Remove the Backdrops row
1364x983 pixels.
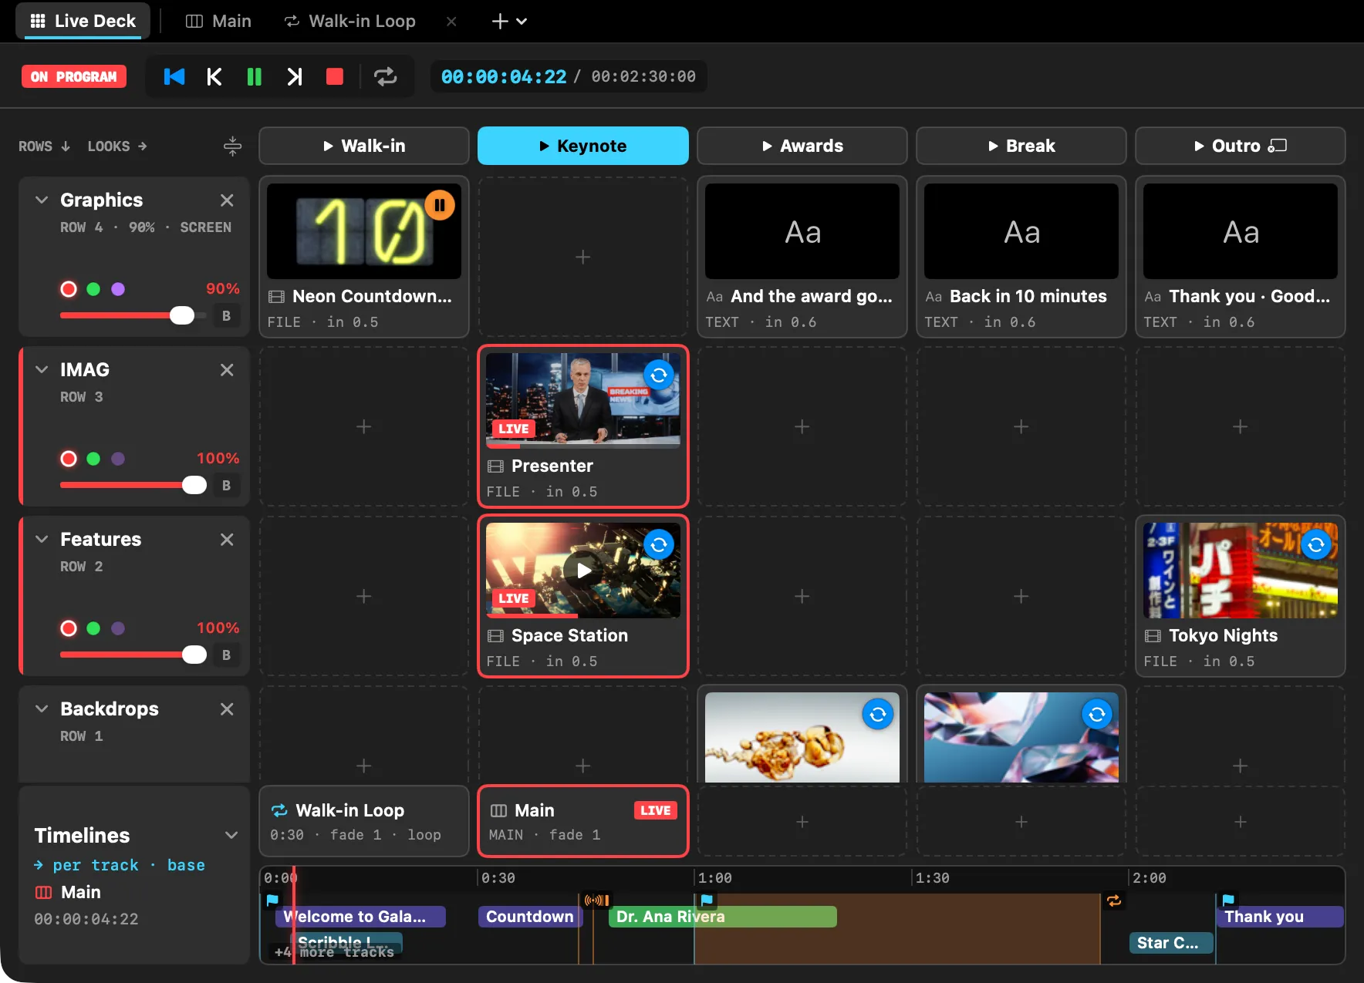coord(227,709)
